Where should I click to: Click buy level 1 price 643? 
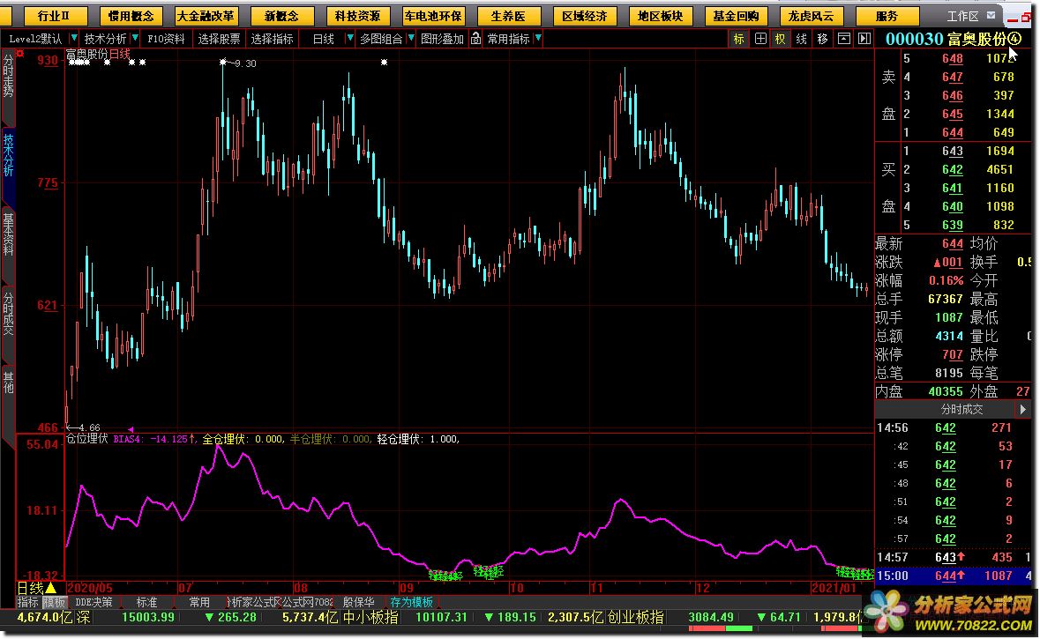(953, 151)
